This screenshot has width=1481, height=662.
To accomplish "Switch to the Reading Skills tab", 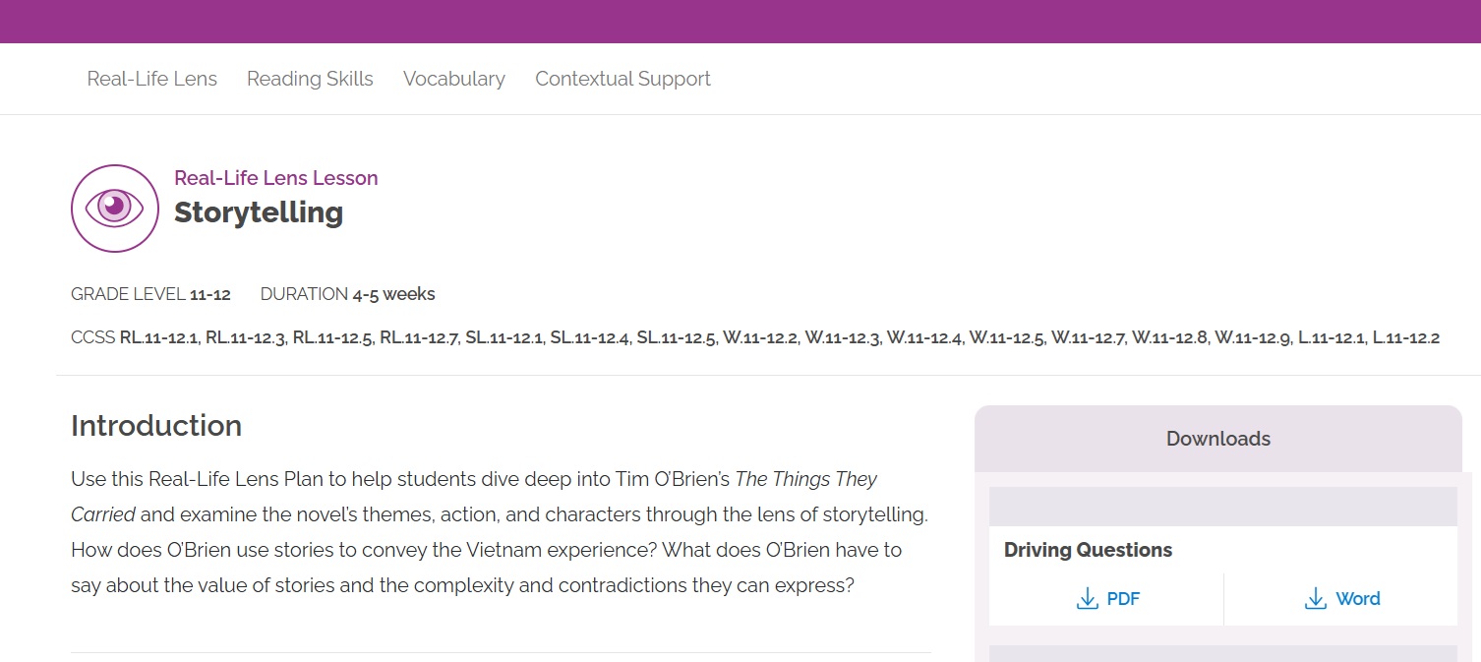I will pyautogui.click(x=310, y=79).
